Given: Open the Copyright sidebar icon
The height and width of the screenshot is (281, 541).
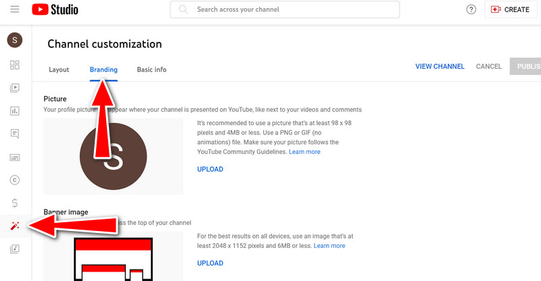Looking at the screenshot, I should click(x=14, y=180).
